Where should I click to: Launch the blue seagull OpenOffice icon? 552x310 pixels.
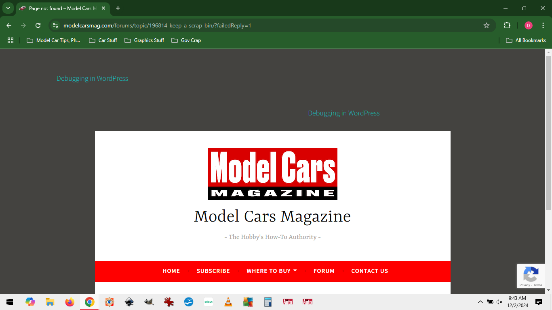point(188,302)
